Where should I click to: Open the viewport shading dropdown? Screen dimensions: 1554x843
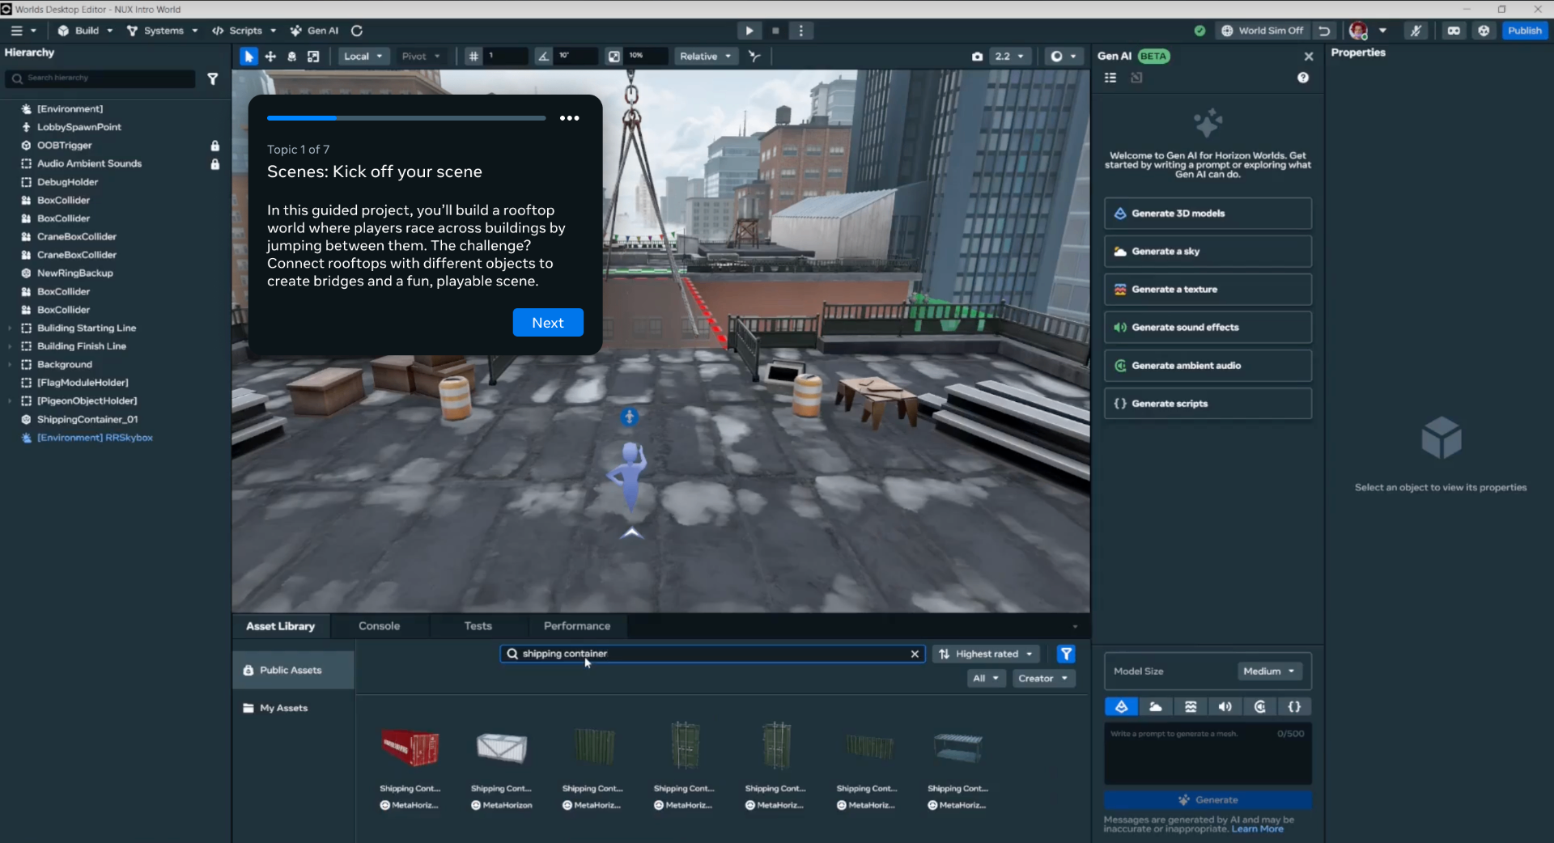point(1064,57)
